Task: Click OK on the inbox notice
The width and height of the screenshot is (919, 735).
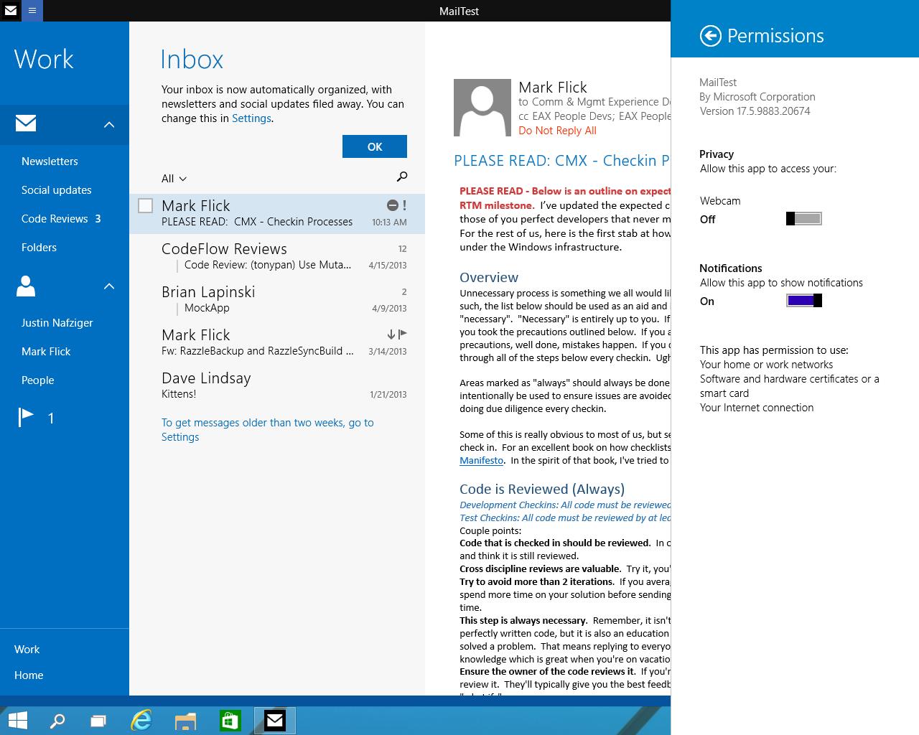Action: pyautogui.click(x=375, y=146)
